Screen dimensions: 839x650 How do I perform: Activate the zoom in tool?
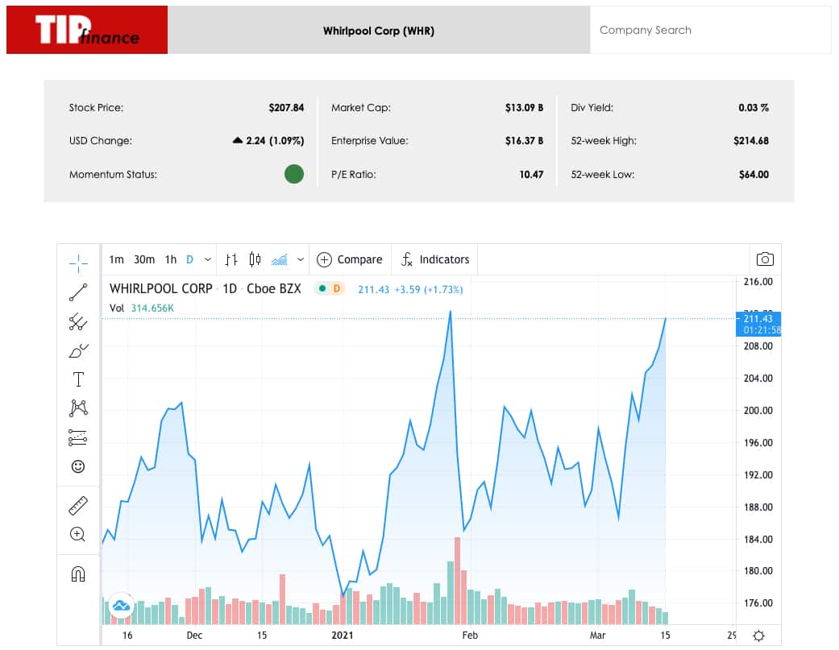click(78, 534)
